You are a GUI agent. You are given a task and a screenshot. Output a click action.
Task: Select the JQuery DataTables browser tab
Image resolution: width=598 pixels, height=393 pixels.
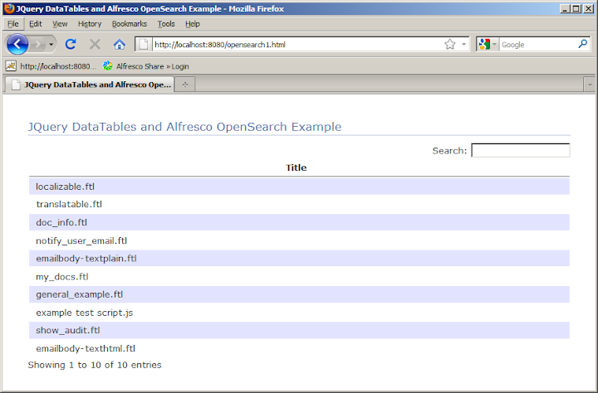click(90, 85)
